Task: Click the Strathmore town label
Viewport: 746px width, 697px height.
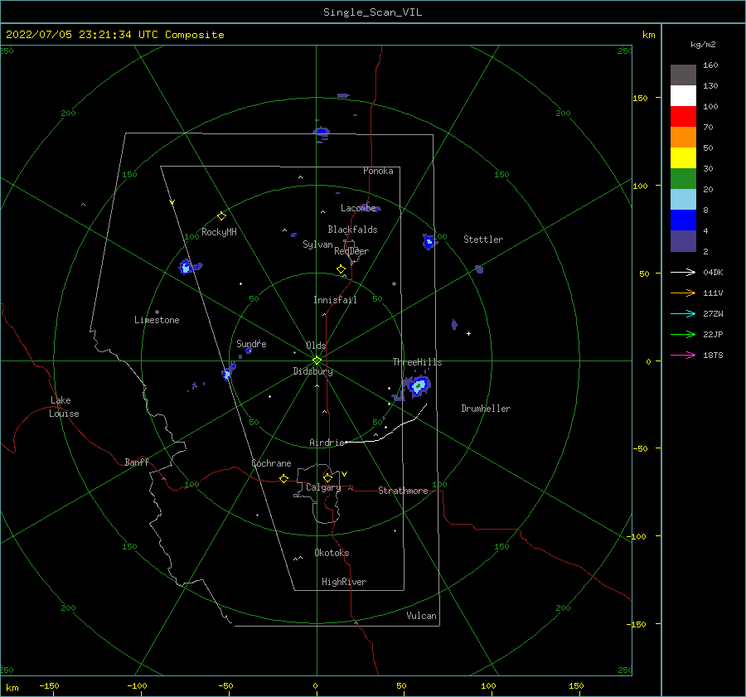Action: (x=403, y=491)
